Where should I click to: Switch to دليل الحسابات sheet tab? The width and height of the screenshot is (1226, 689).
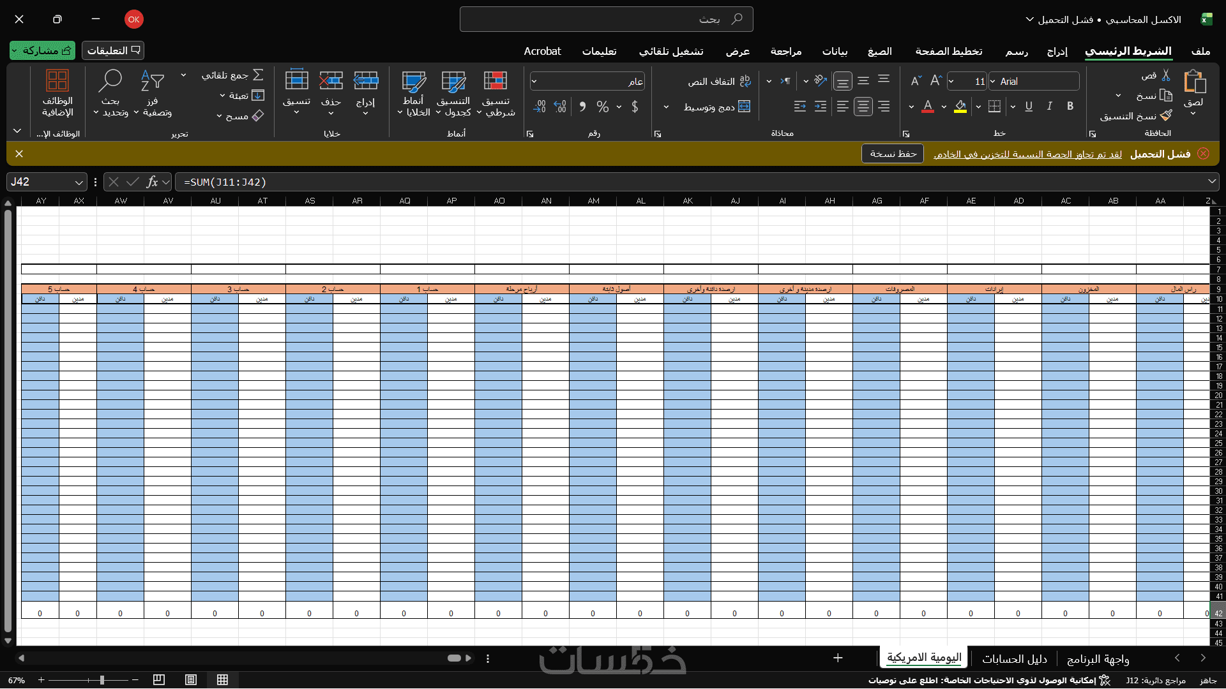tap(1014, 659)
